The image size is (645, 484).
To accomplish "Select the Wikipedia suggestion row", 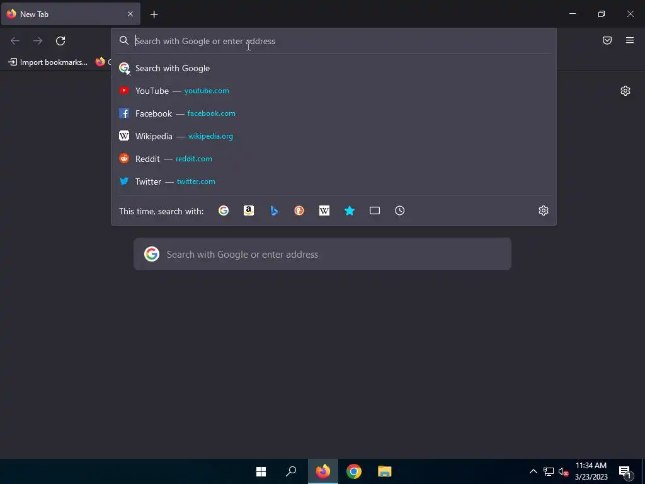I will 334,136.
